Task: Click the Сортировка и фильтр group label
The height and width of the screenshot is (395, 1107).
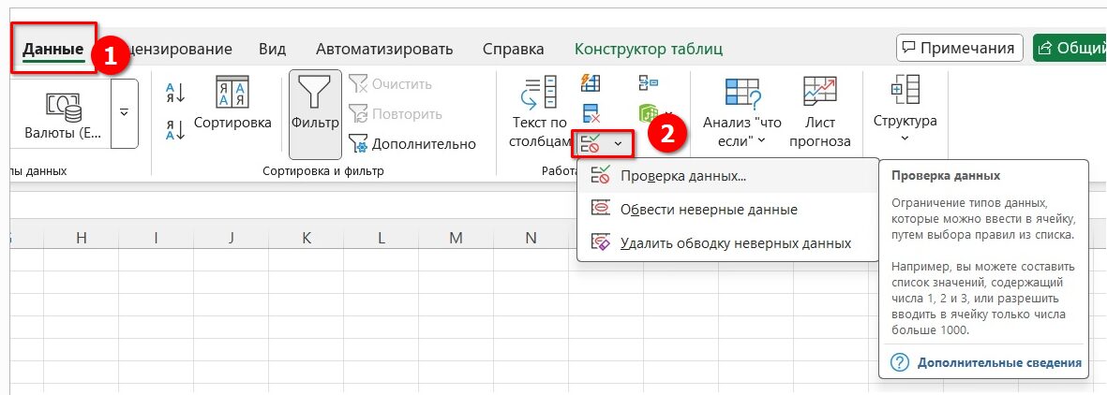Action: point(323,170)
